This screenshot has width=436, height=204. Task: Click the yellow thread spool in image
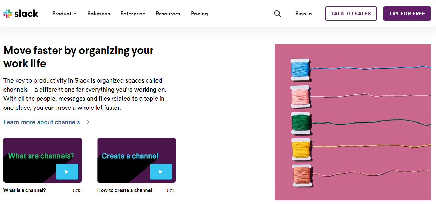click(x=301, y=150)
